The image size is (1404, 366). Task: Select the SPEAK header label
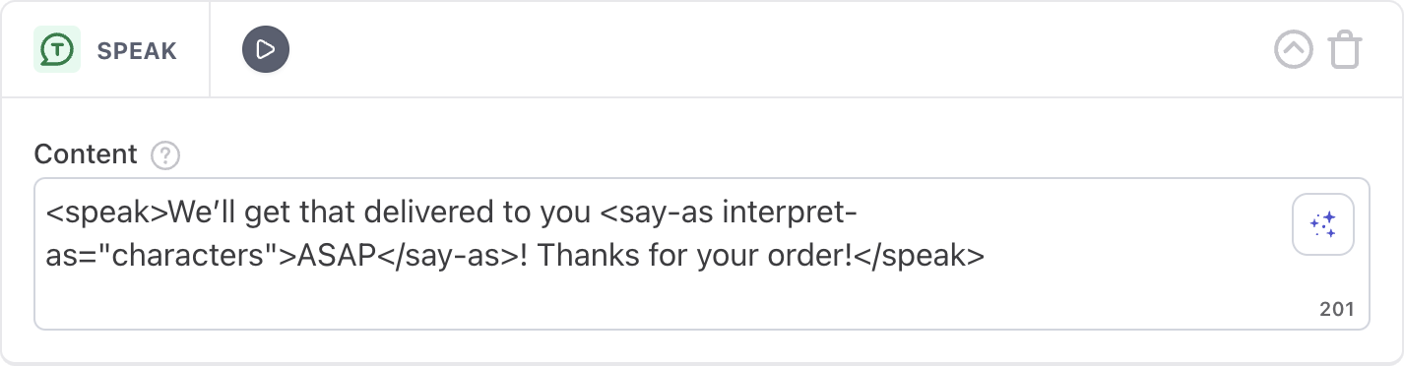(137, 50)
